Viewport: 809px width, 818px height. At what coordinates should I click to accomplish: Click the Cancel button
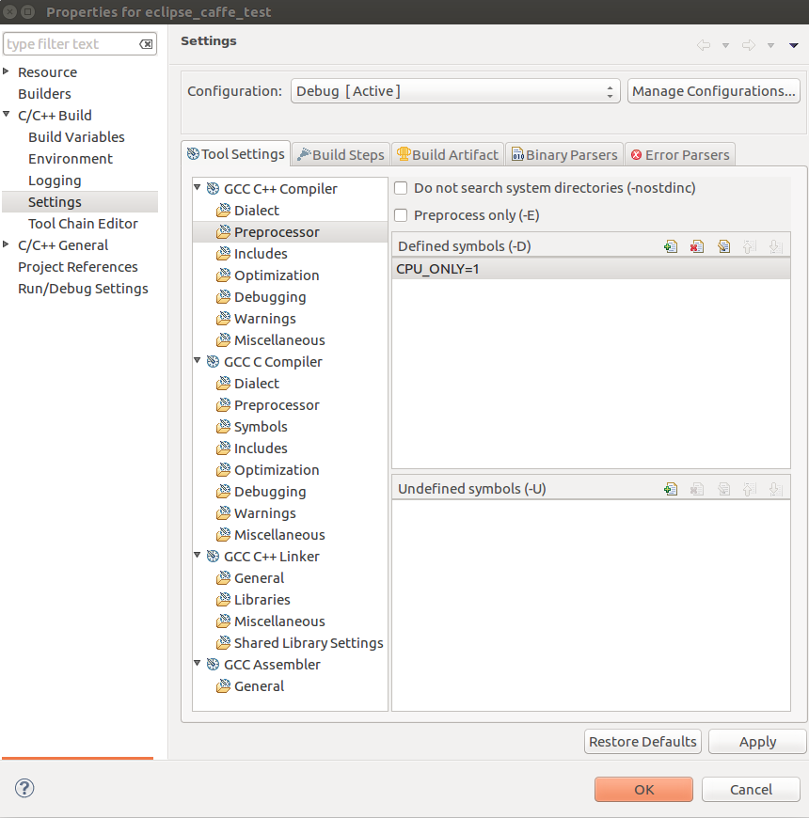click(x=751, y=789)
